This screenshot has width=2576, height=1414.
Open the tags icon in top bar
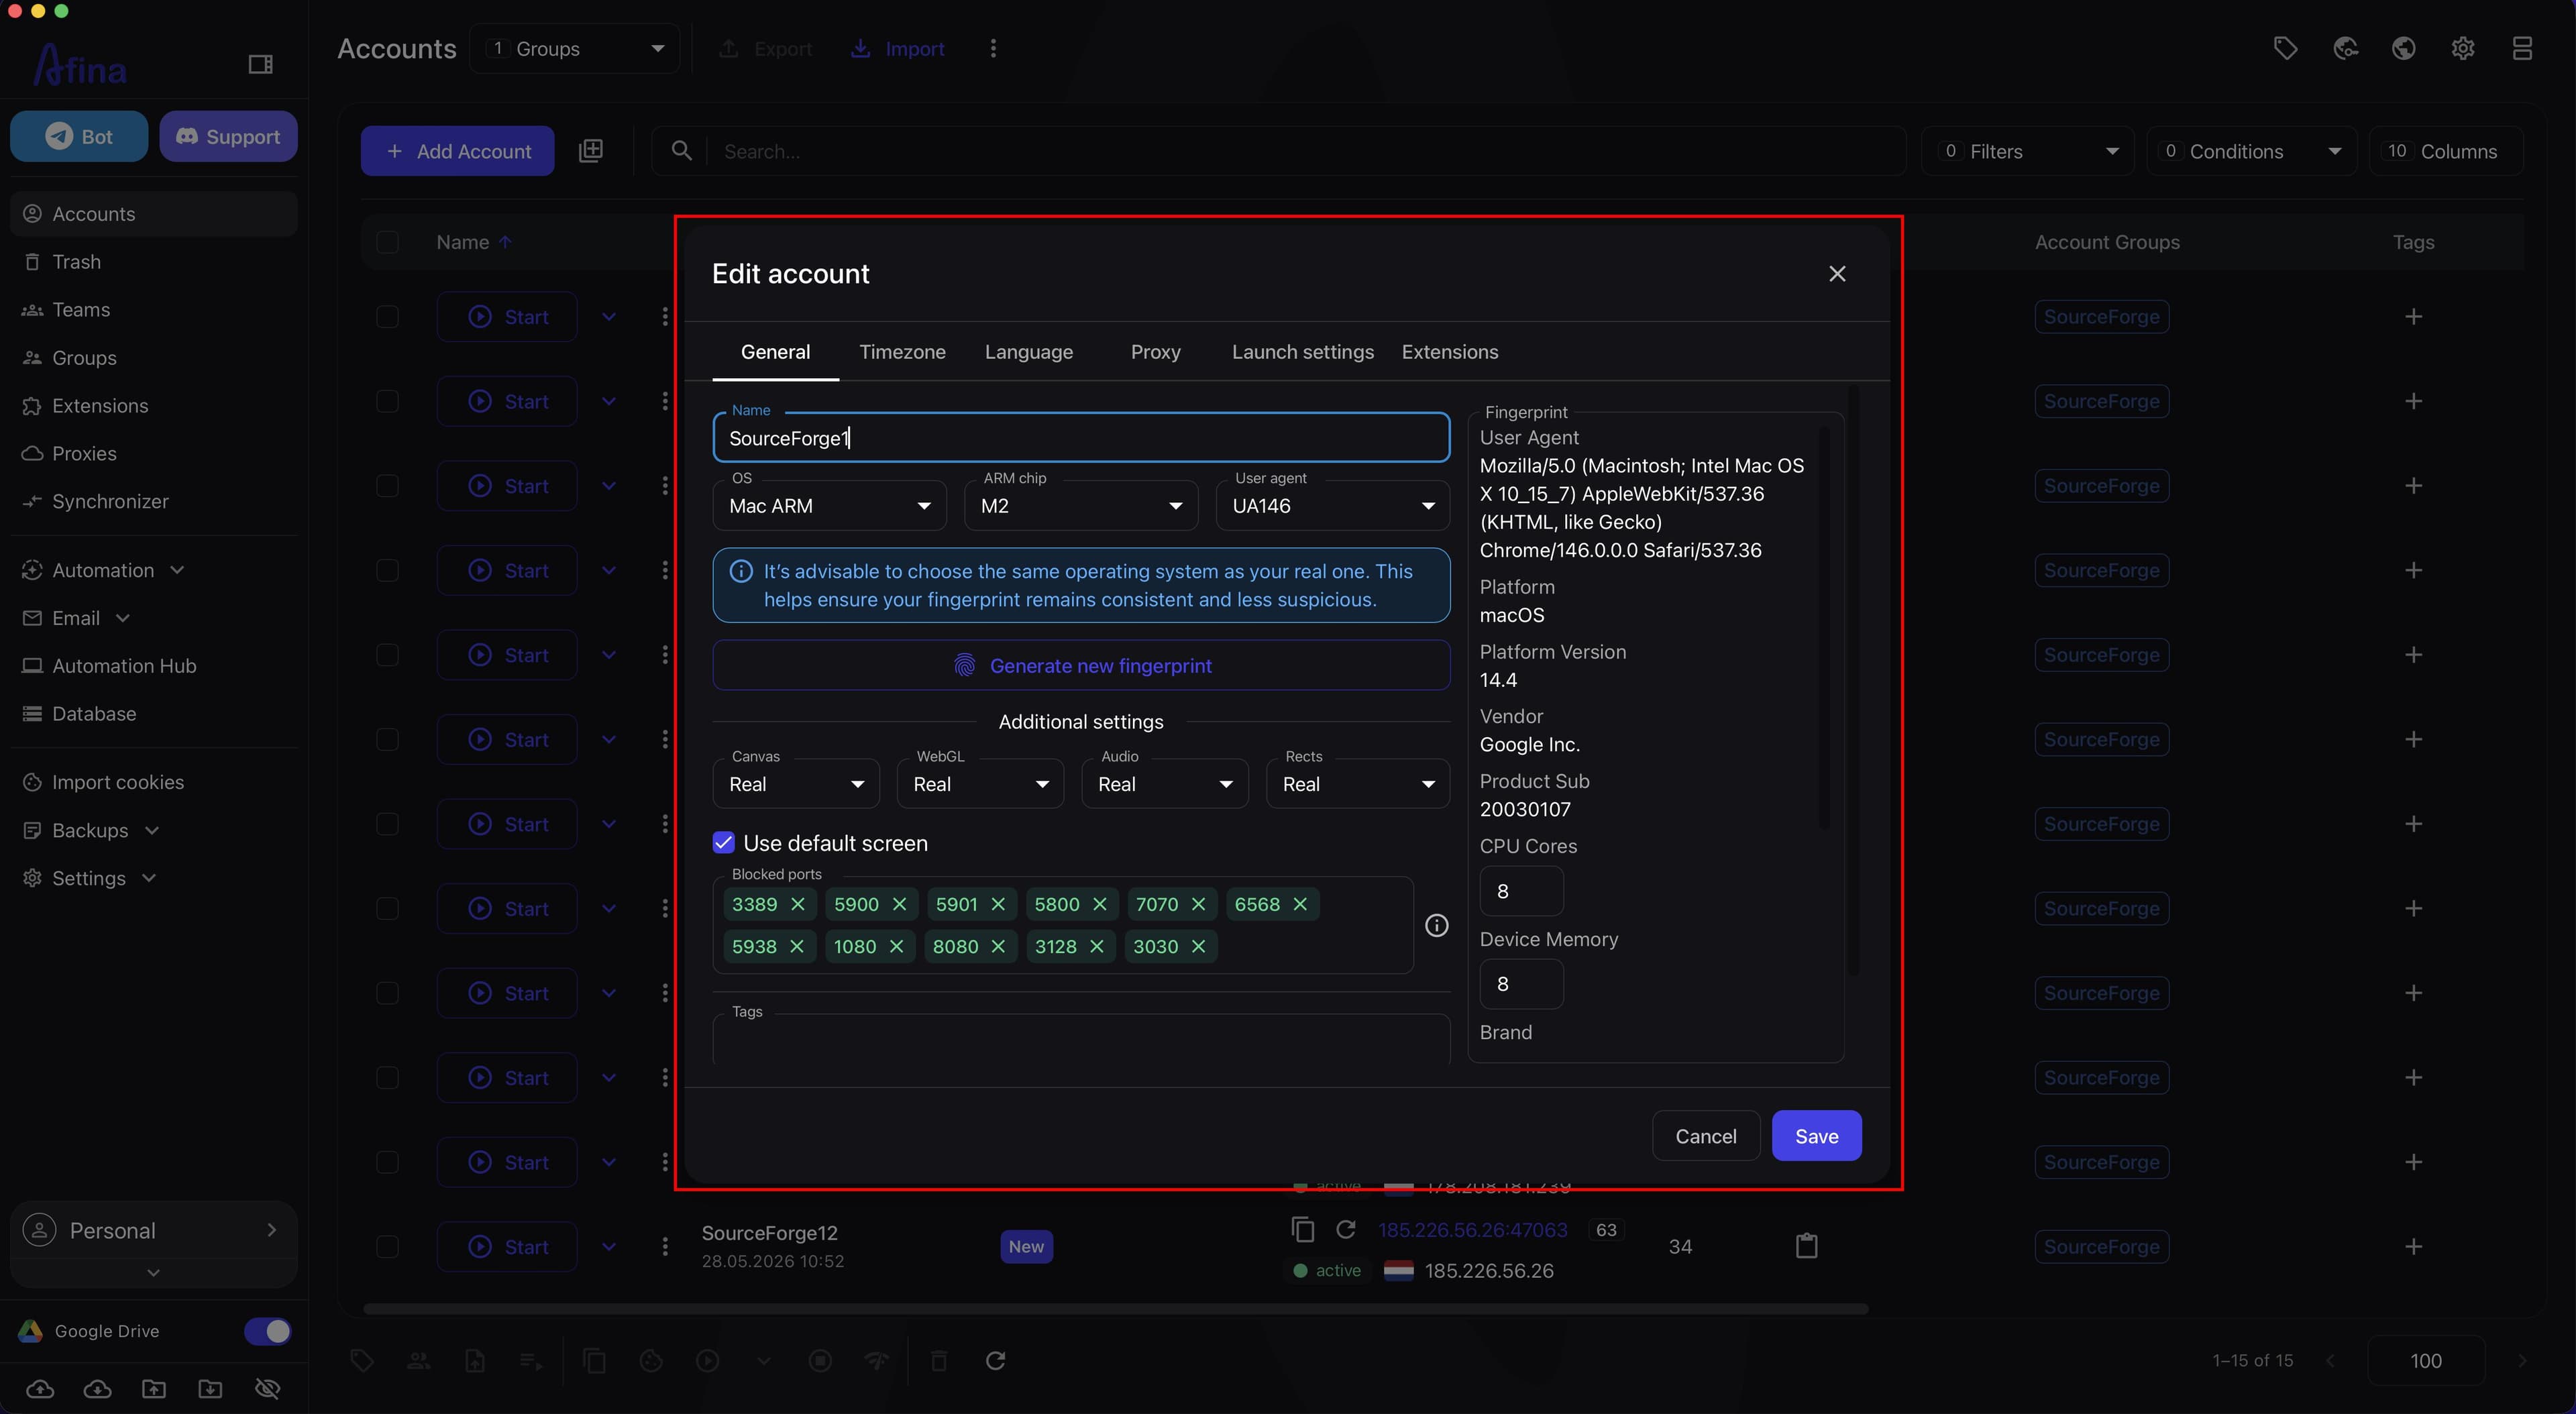pos(2285,49)
